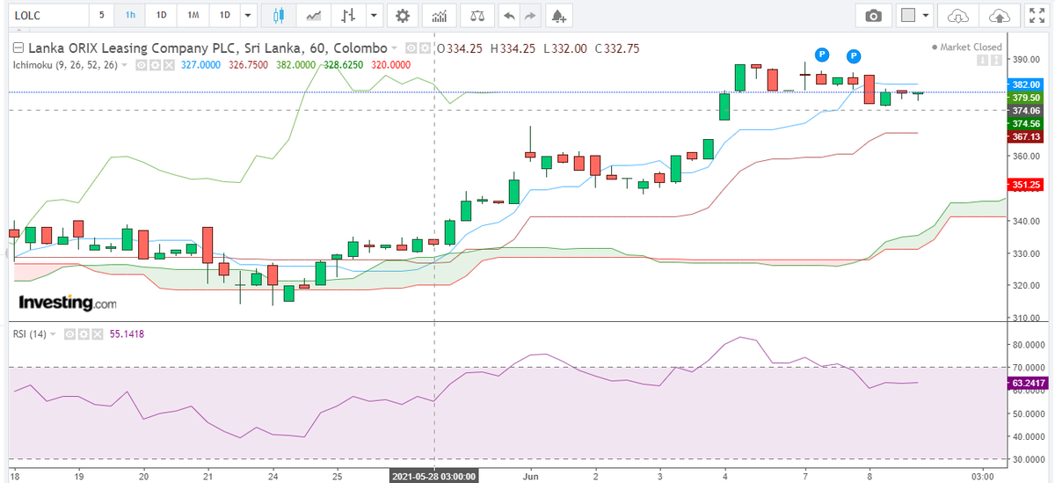Click the 374.06 gray price label
This screenshot has width=1055, height=483.
[1027, 111]
